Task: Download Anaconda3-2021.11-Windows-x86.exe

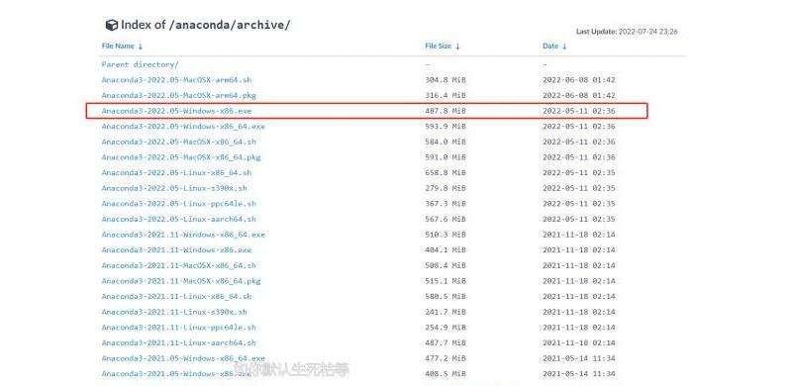Action: pyautogui.click(x=176, y=250)
